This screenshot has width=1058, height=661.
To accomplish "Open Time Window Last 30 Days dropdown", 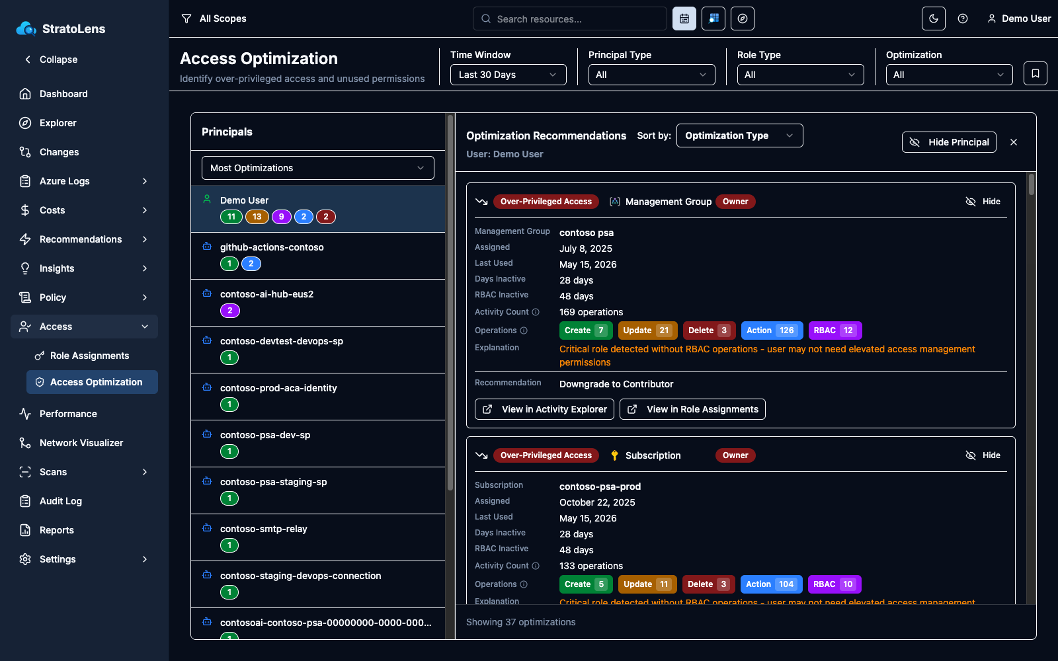I will [x=508, y=75].
